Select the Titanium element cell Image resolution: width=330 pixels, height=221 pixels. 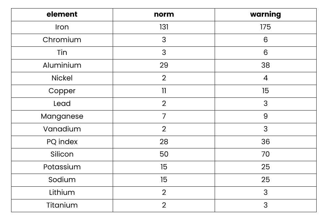pyautogui.click(x=62, y=205)
